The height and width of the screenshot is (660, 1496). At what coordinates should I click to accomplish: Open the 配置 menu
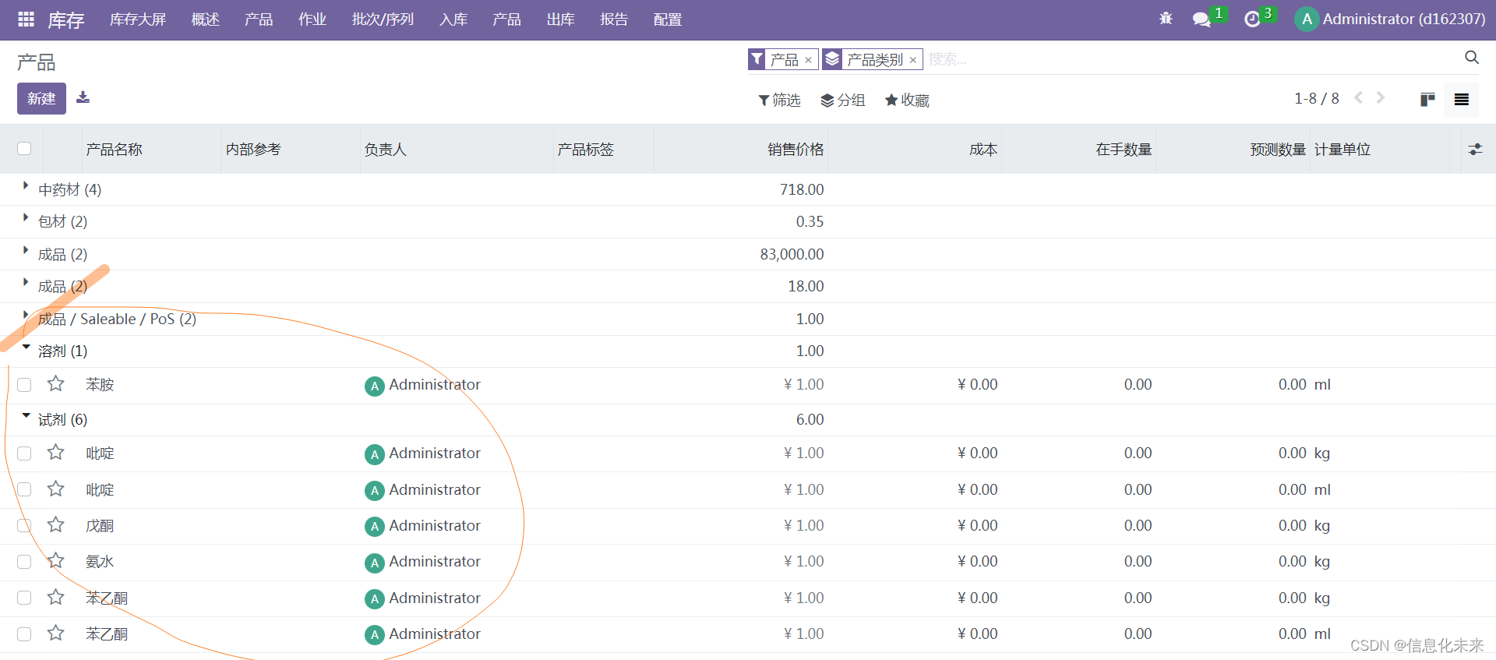coord(668,19)
